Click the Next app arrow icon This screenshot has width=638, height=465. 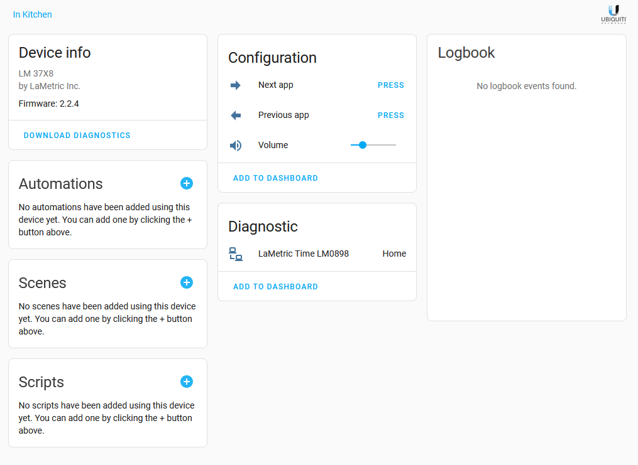236,85
